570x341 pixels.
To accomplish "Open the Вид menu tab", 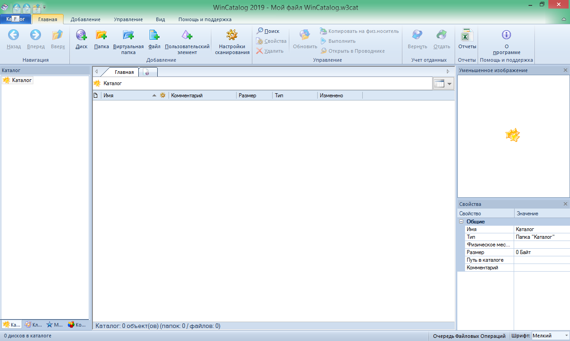I will click(160, 19).
